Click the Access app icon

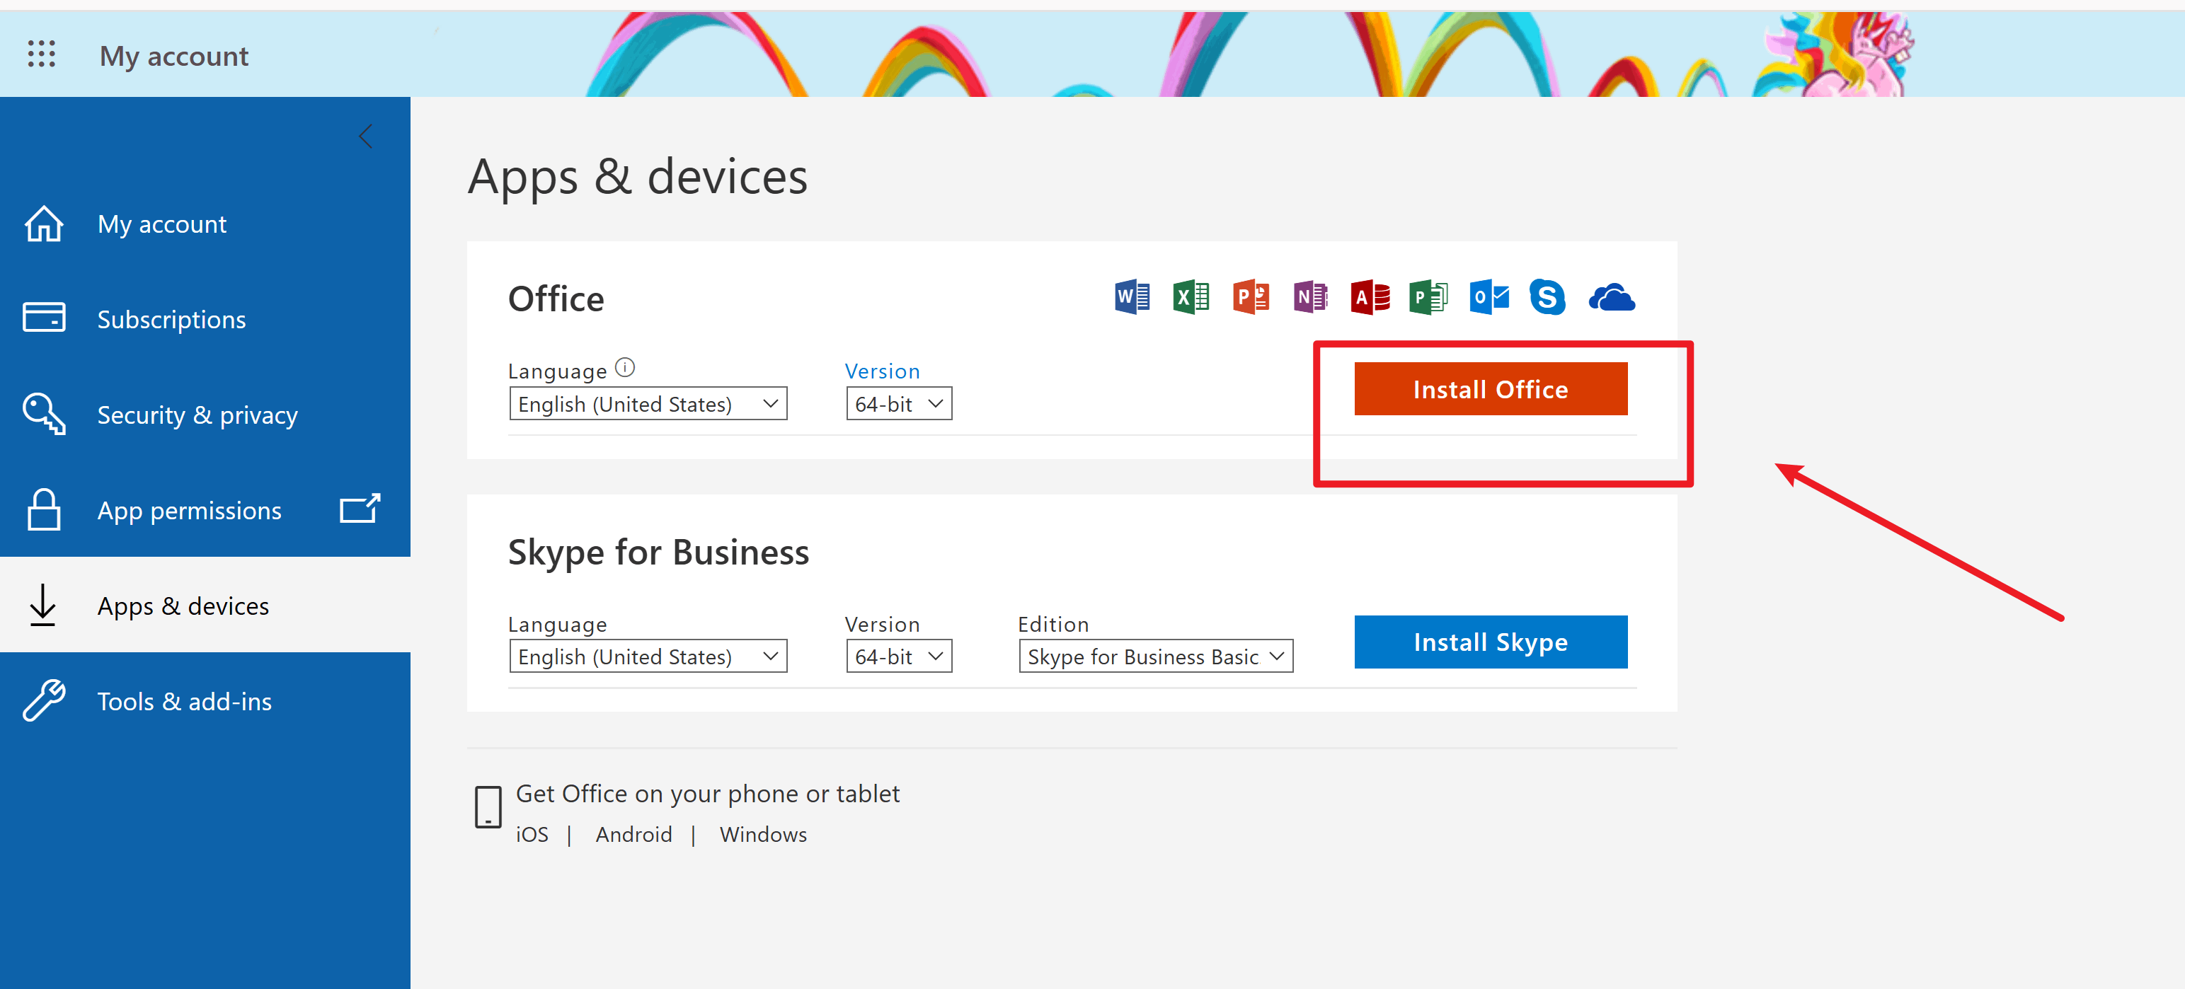tap(1370, 297)
